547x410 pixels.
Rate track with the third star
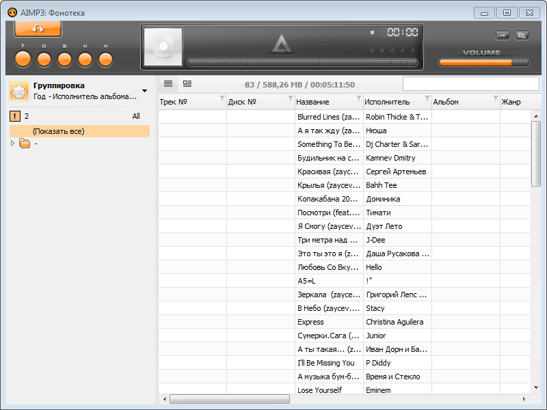click(392, 51)
